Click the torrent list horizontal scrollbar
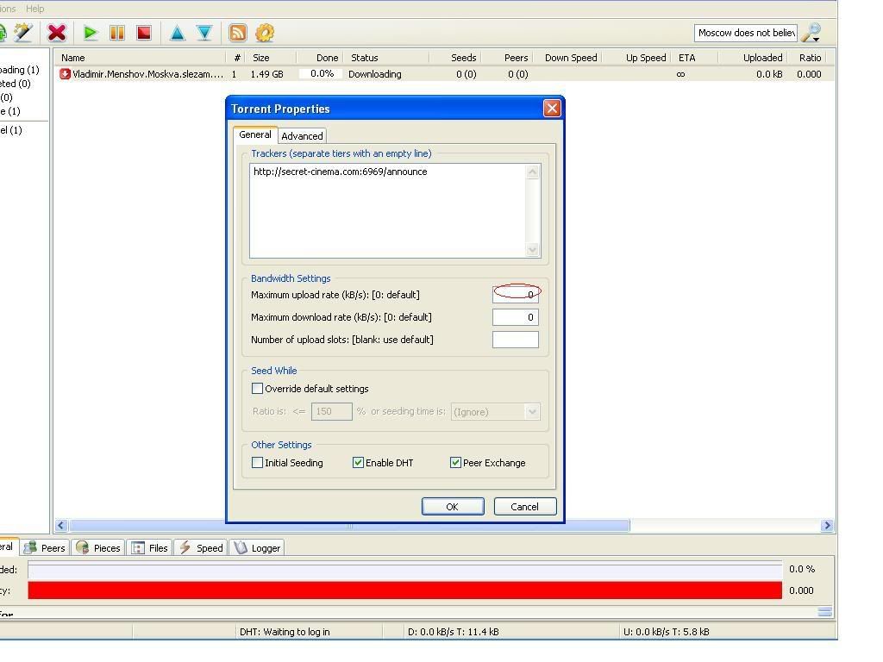883x662 pixels. coord(349,526)
